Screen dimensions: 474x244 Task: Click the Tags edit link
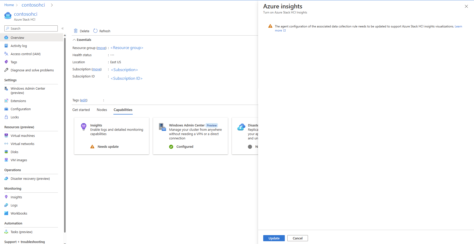[84, 100]
